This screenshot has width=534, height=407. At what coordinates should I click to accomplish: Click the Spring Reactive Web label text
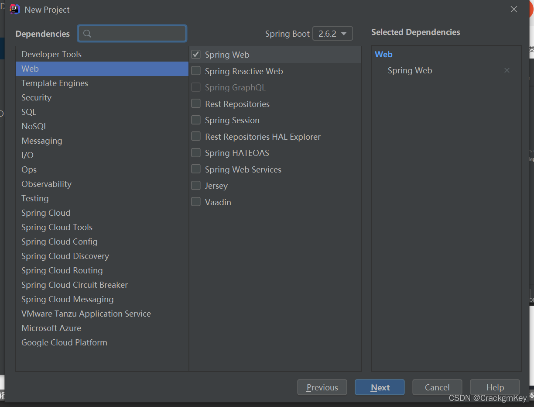(244, 71)
